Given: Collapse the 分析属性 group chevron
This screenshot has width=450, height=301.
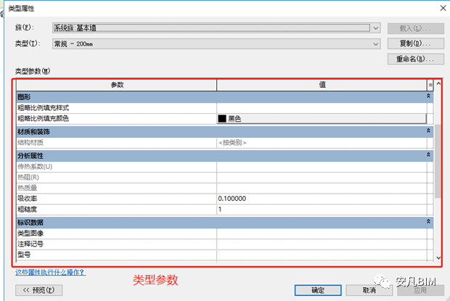Looking at the screenshot, I should click(429, 155).
